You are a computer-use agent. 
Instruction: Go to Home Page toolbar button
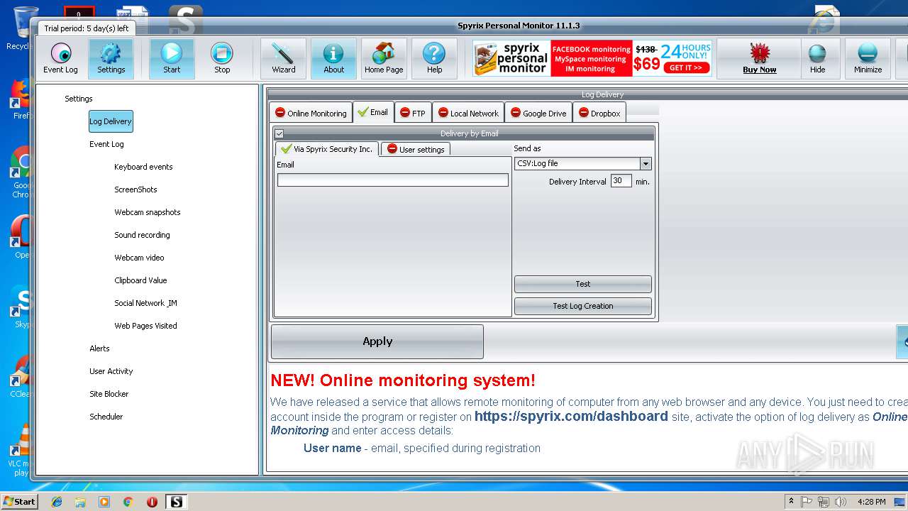(x=384, y=58)
